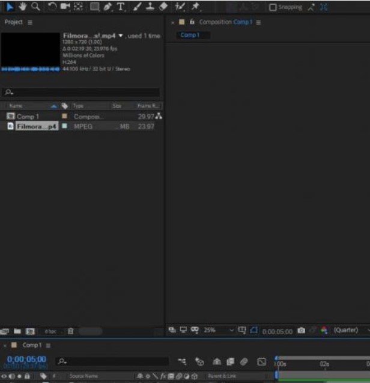Click the blue 0;00;05;00 timecode
Viewport: 370px width, 383px height.
(26, 359)
